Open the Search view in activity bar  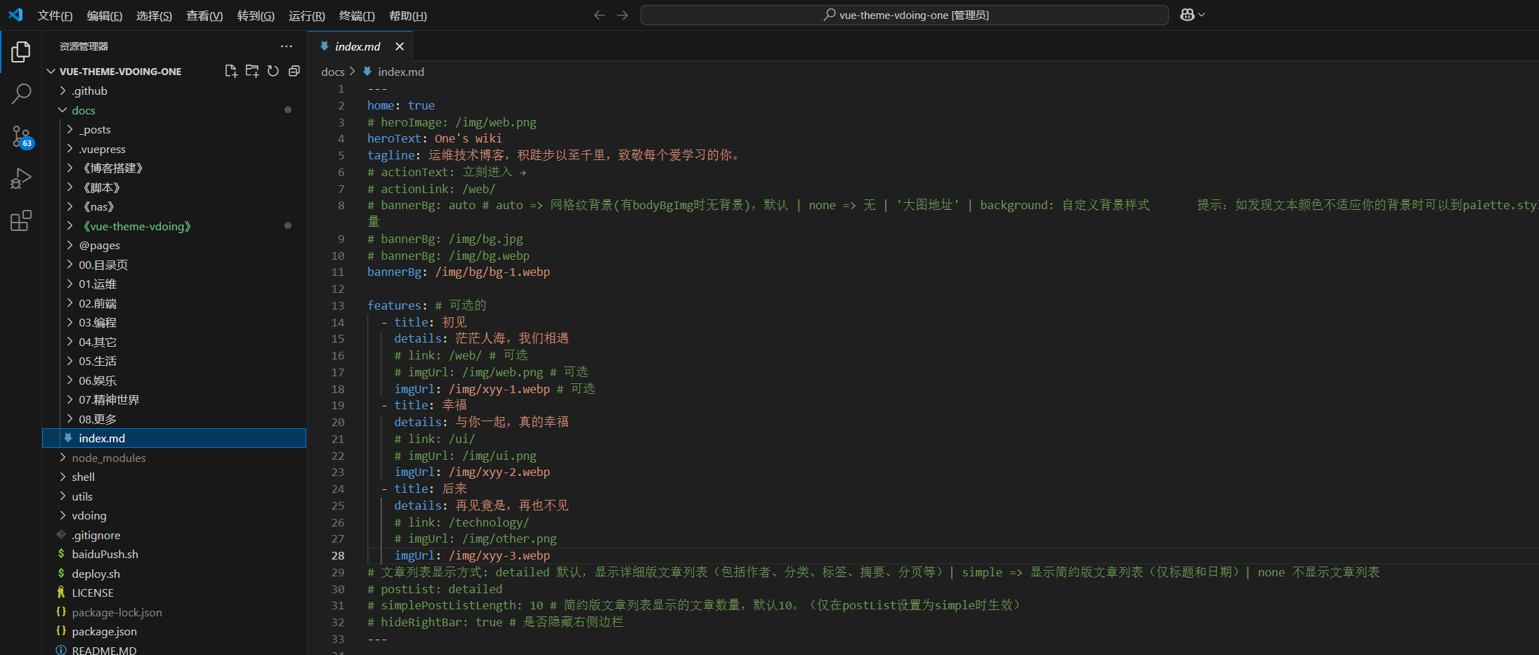[21, 93]
